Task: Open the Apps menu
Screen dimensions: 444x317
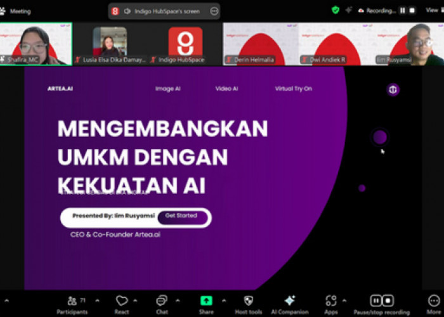Action: 330,305
